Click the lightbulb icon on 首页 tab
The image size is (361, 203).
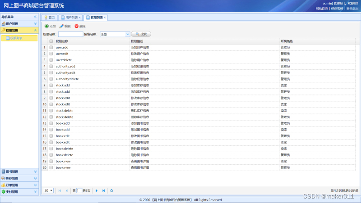46,18
